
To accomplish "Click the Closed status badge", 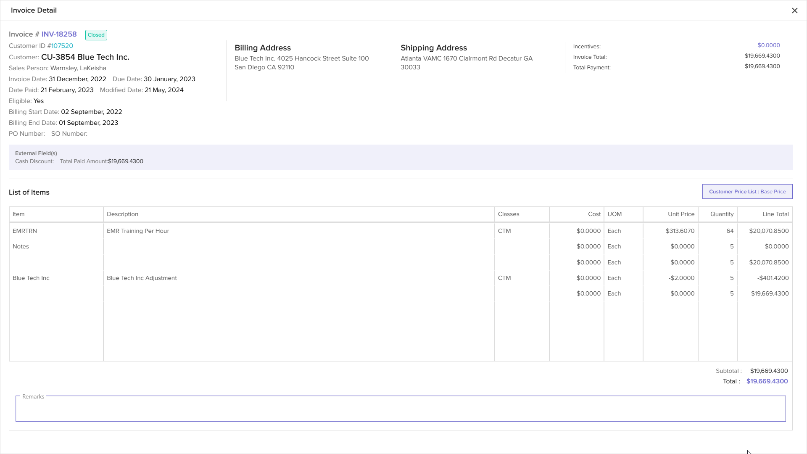I will pos(96,35).
